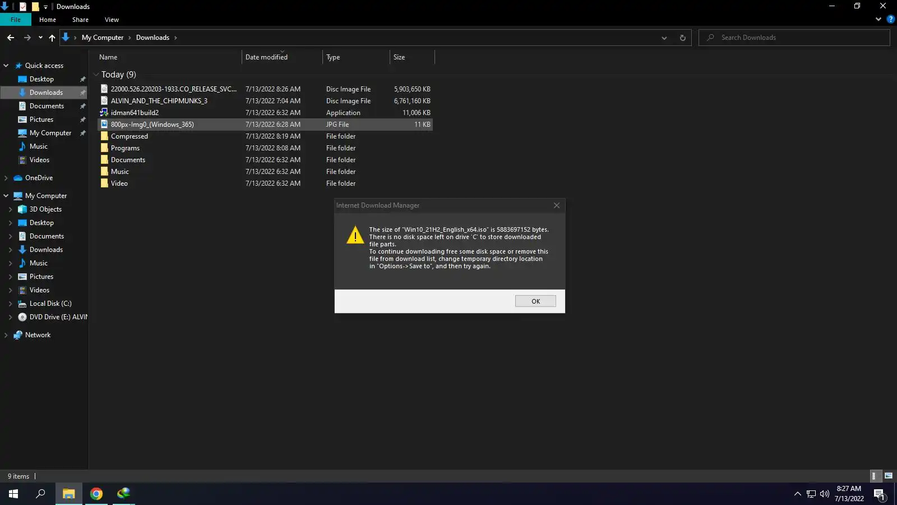The image size is (897, 505).
Task: Switch to the Share ribbon tab
Action: point(80,20)
